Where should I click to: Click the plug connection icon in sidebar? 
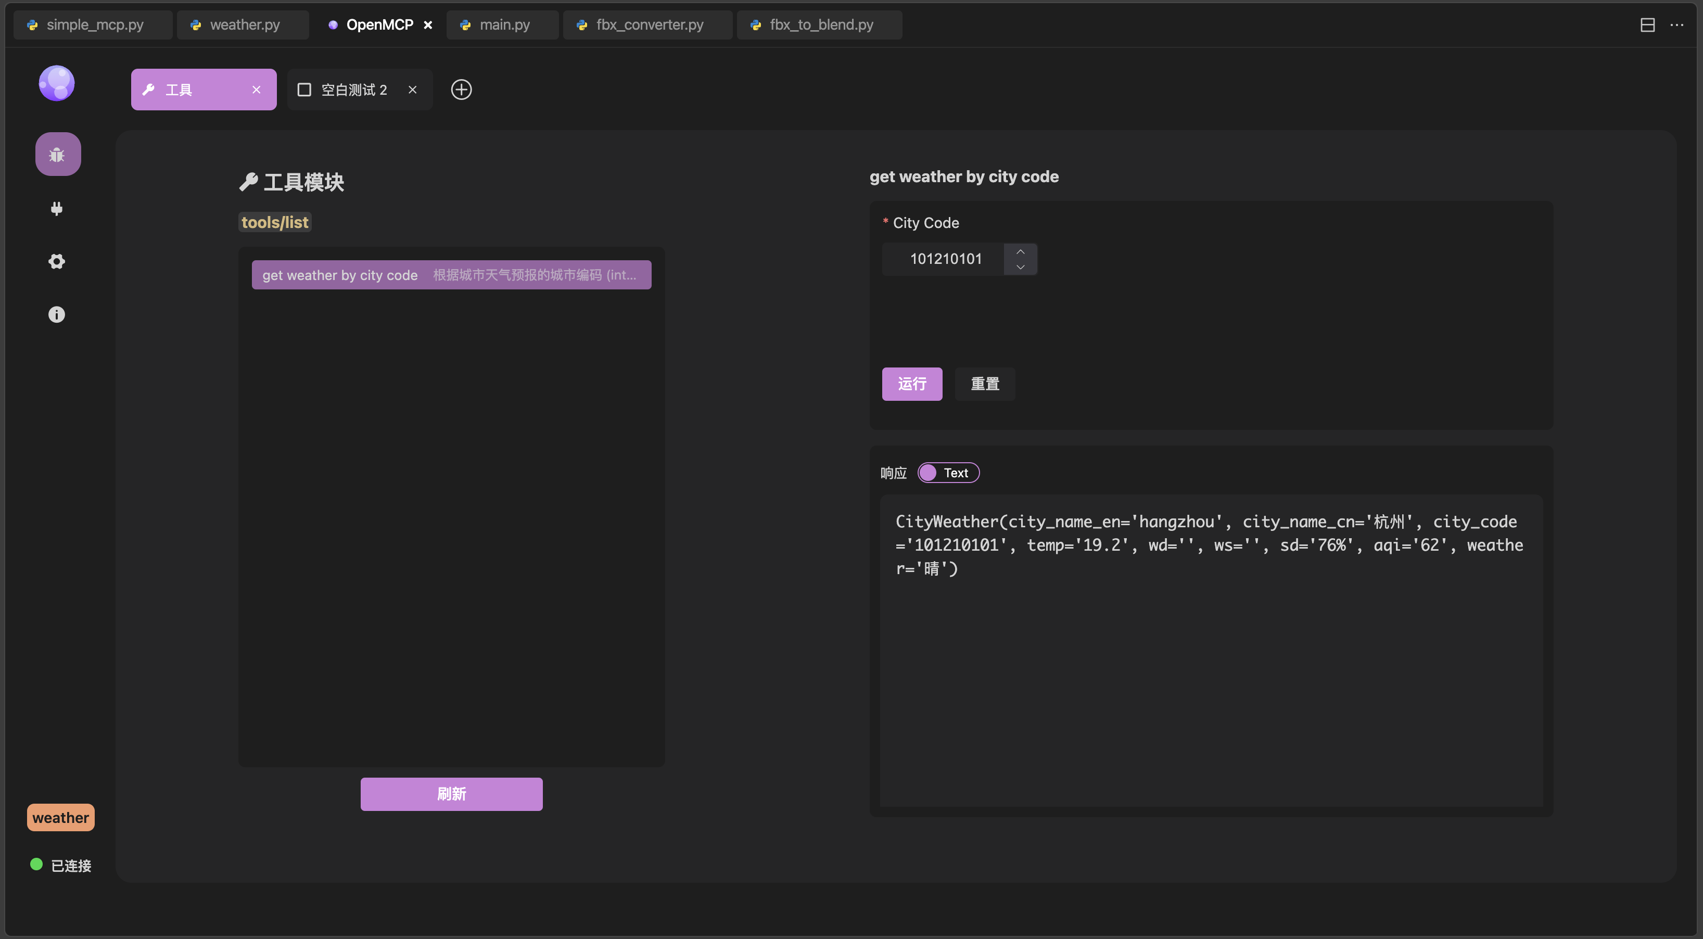point(57,208)
